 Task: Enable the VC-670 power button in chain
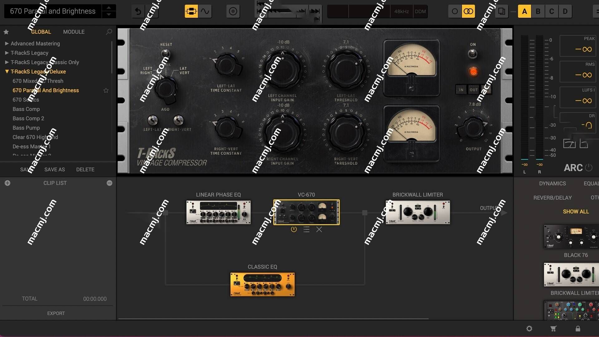(x=293, y=229)
